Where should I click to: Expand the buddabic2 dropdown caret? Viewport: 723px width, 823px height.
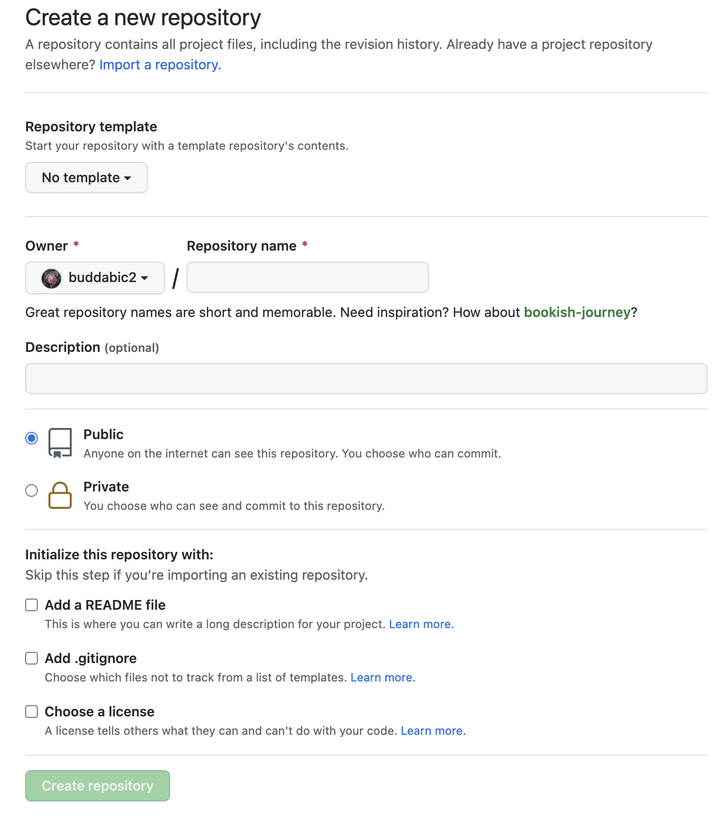point(144,279)
